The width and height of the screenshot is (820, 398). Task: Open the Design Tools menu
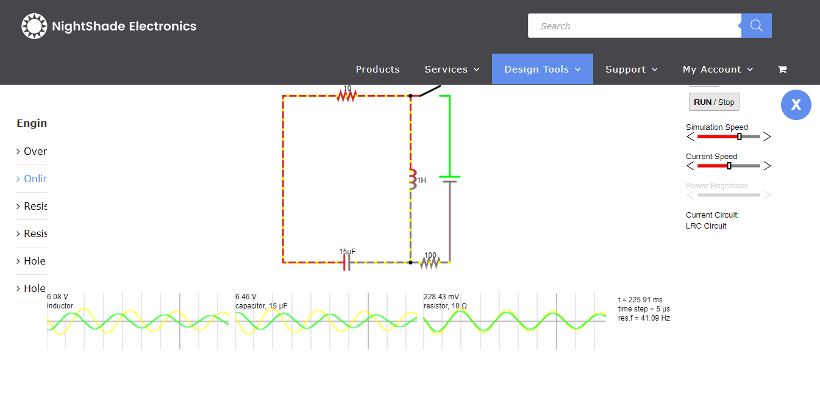pos(541,69)
